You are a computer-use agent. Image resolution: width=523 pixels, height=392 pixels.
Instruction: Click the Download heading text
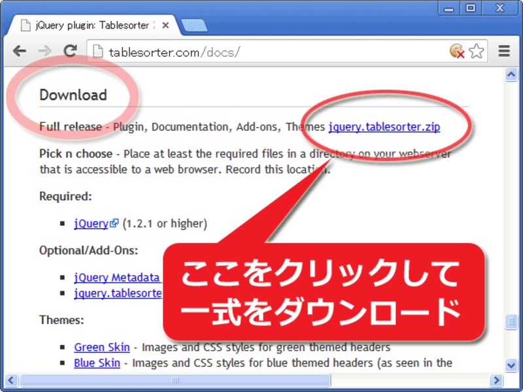click(x=73, y=95)
